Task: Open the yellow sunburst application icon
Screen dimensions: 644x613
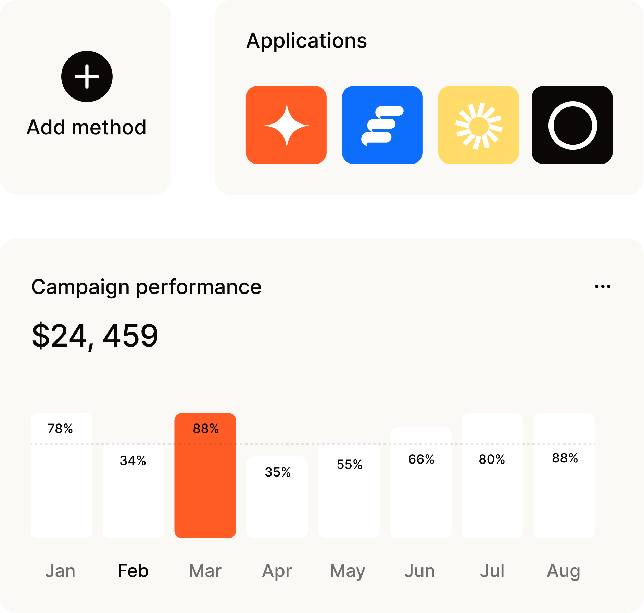Action: [x=479, y=125]
